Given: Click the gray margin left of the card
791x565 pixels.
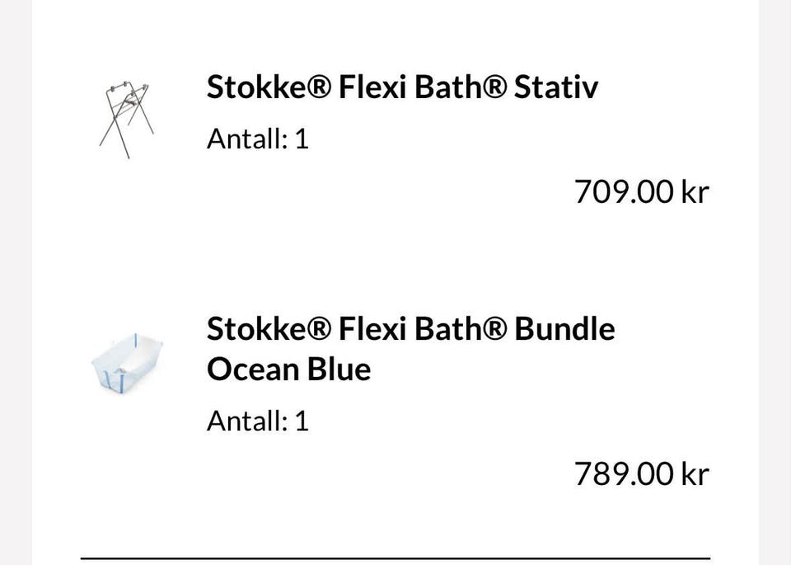Looking at the screenshot, I should pos(15,282).
